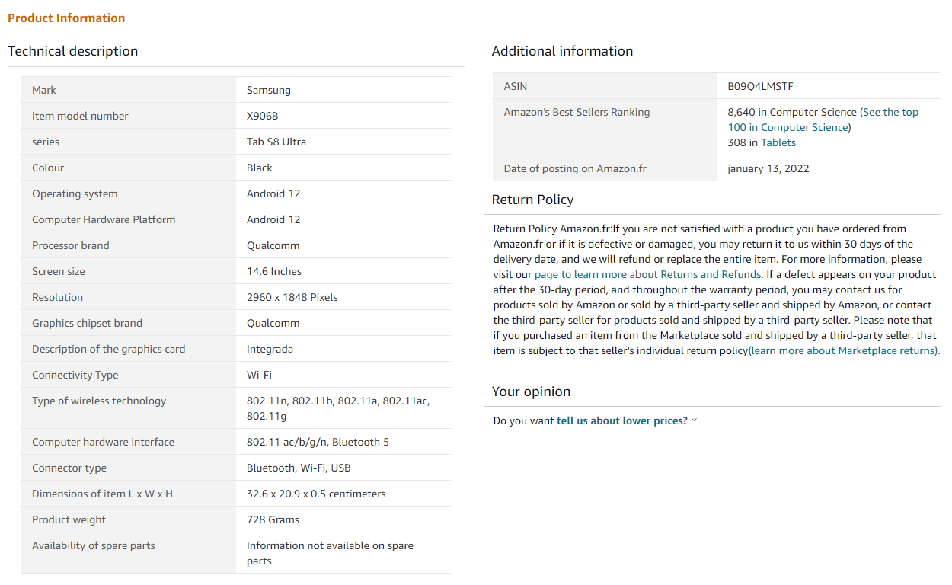Select the '802.11 ac/b/g/n, Bluetooth 5' value

pos(318,442)
